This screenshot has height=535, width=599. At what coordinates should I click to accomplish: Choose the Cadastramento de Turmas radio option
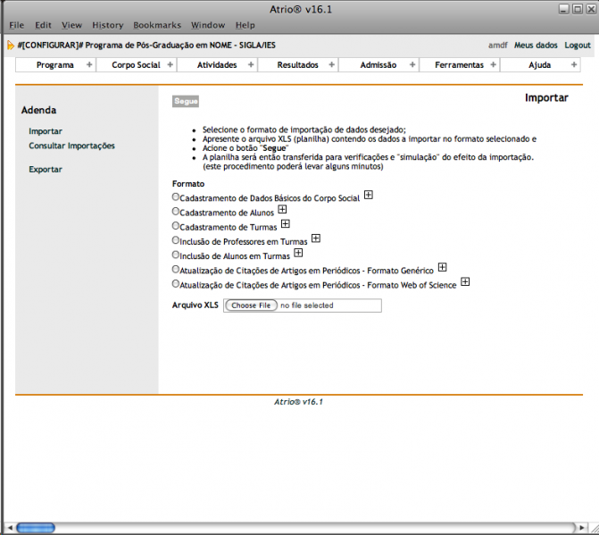coord(176,226)
